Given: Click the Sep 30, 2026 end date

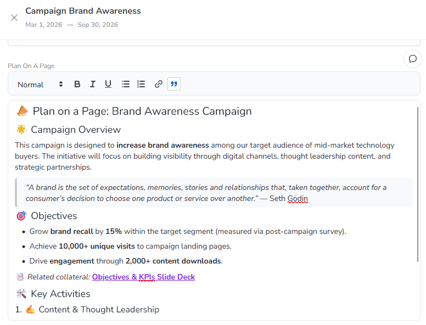Looking at the screenshot, I should pyautogui.click(x=98, y=25).
